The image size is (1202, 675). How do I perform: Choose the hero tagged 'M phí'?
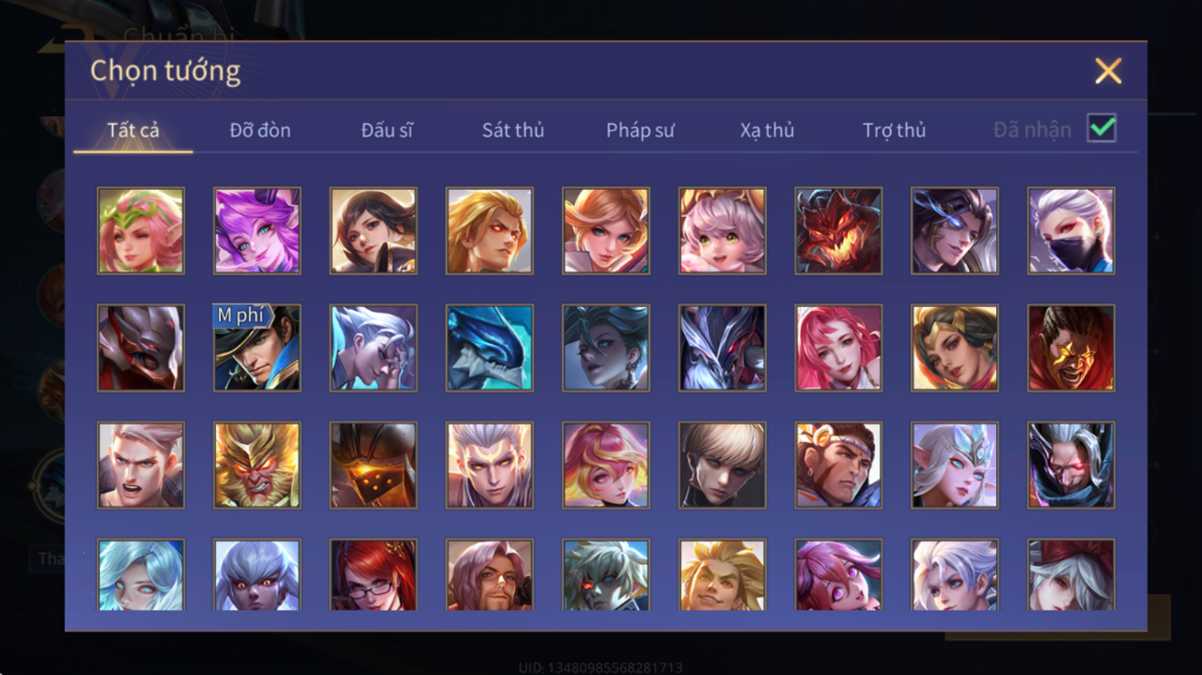pos(257,348)
